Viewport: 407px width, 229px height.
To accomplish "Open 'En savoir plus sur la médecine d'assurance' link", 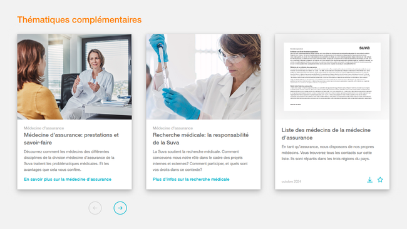I will 68,179.
